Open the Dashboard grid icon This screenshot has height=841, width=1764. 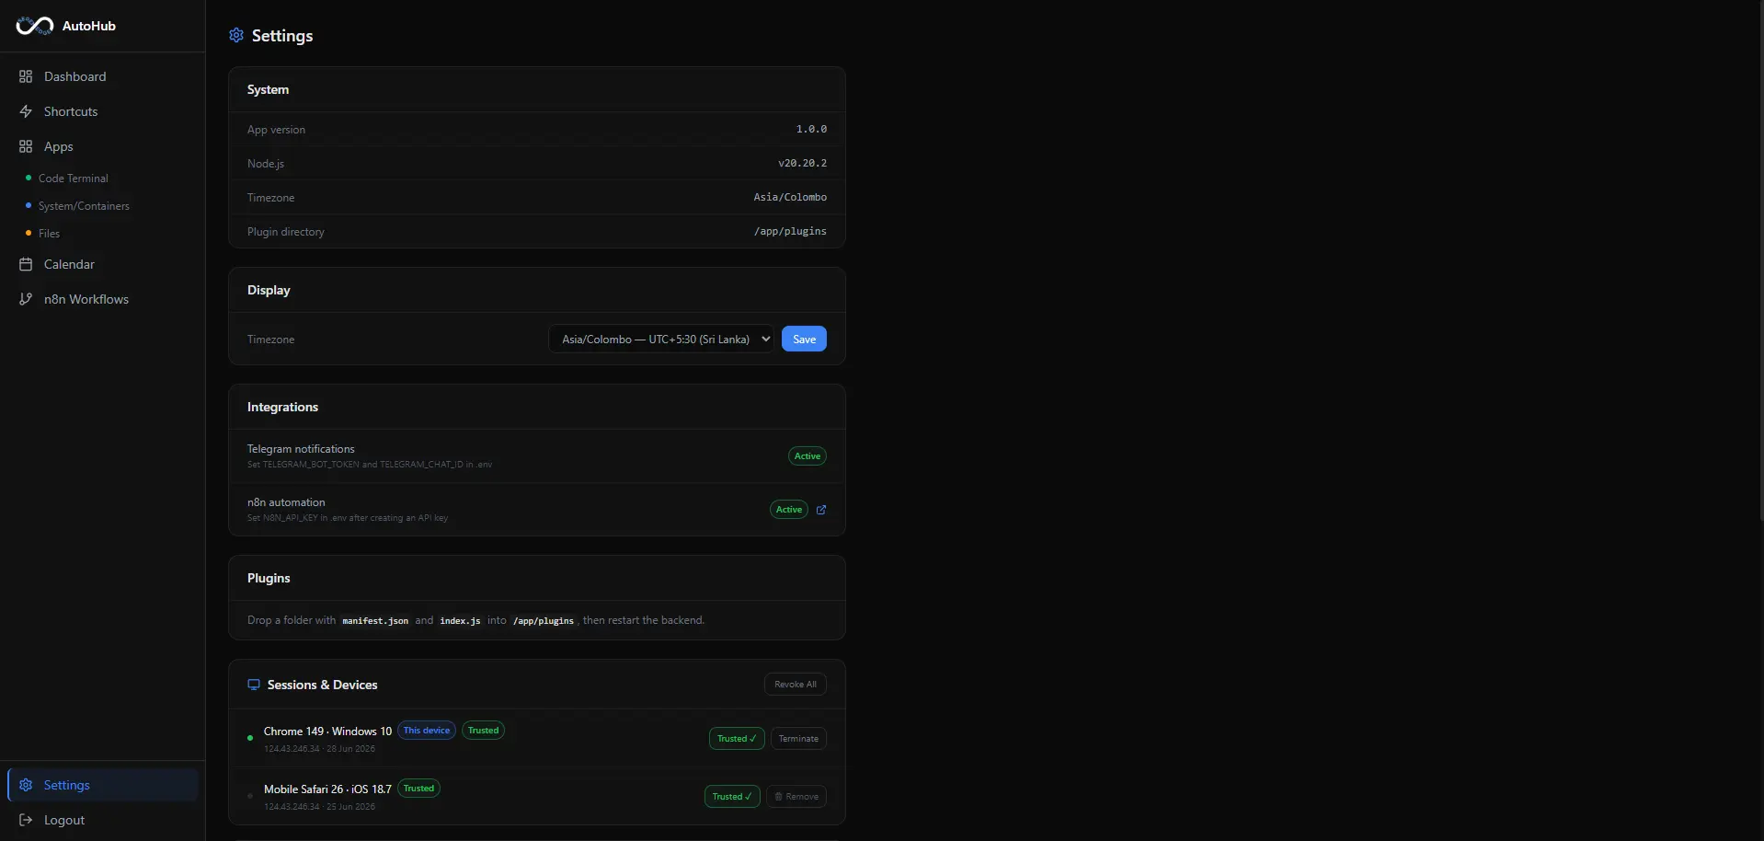(x=26, y=76)
